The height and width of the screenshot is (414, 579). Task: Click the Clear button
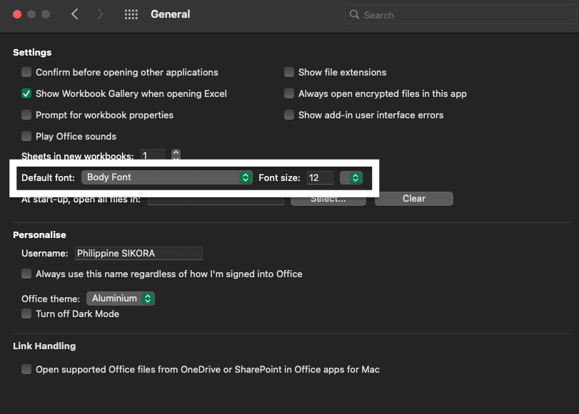413,199
